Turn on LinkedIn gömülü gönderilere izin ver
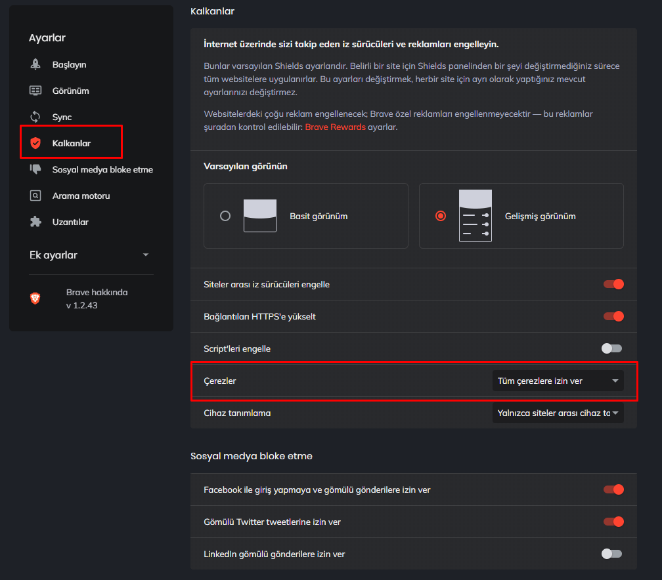Image resolution: width=662 pixels, height=580 pixels. tap(611, 554)
